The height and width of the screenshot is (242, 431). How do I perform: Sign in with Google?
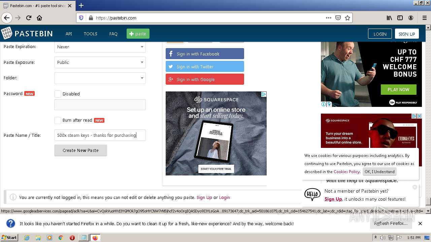[205, 79]
